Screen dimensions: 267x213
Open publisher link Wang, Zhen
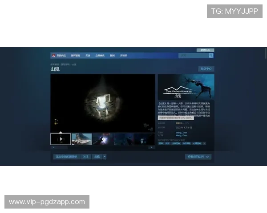coord(182,135)
